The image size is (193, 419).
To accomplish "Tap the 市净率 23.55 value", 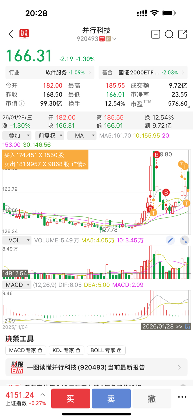I will pyautogui.click(x=179, y=94).
